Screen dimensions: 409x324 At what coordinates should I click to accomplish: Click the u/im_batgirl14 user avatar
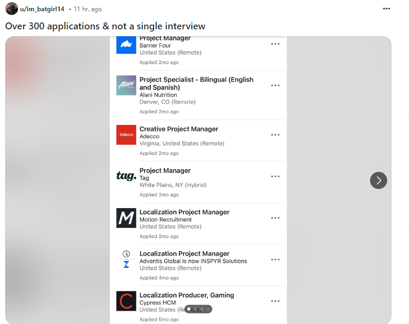(12, 9)
